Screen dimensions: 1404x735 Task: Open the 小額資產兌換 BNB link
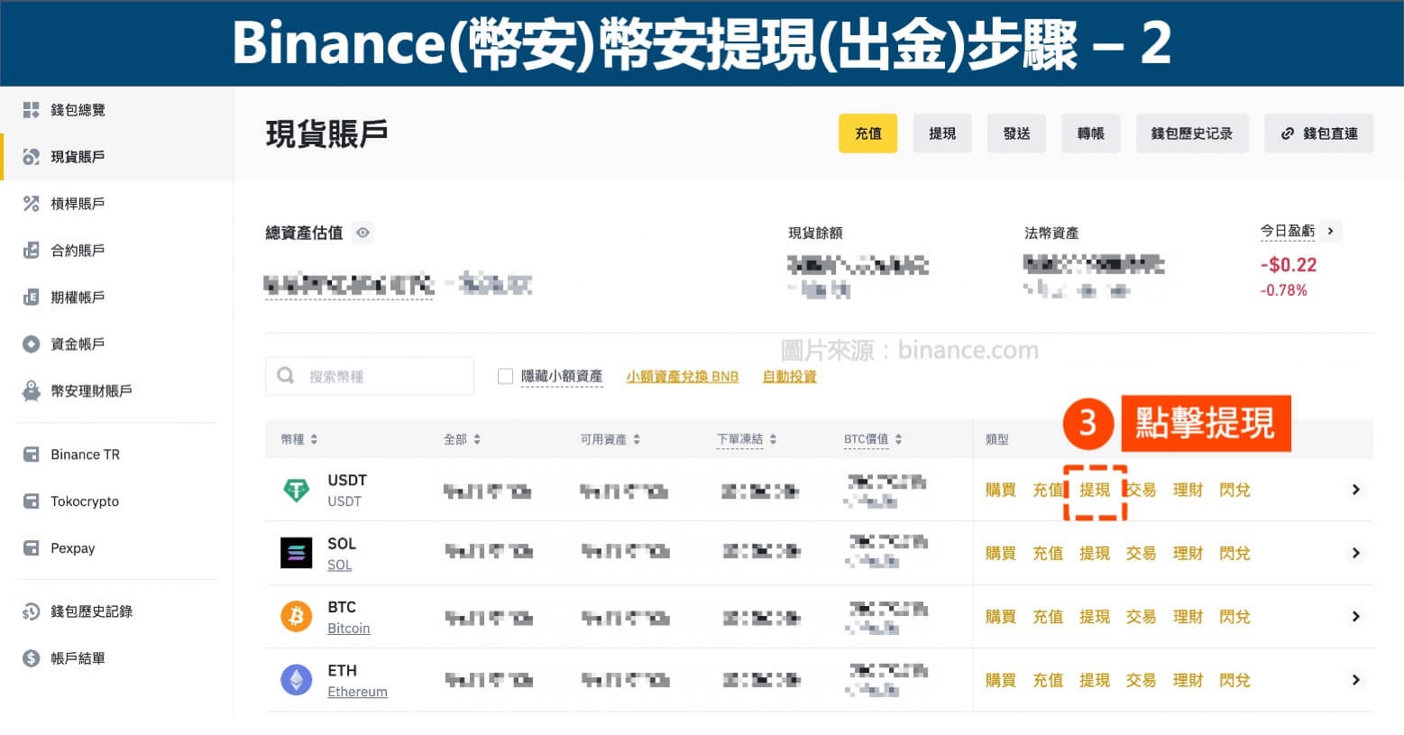[683, 376]
